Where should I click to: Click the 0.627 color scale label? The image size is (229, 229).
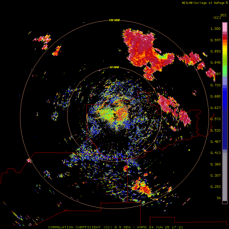tap(216, 108)
